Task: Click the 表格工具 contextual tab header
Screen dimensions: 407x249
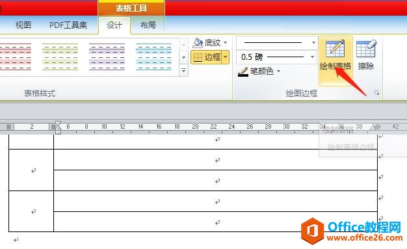Action: pyautogui.click(x=131, y=8)
